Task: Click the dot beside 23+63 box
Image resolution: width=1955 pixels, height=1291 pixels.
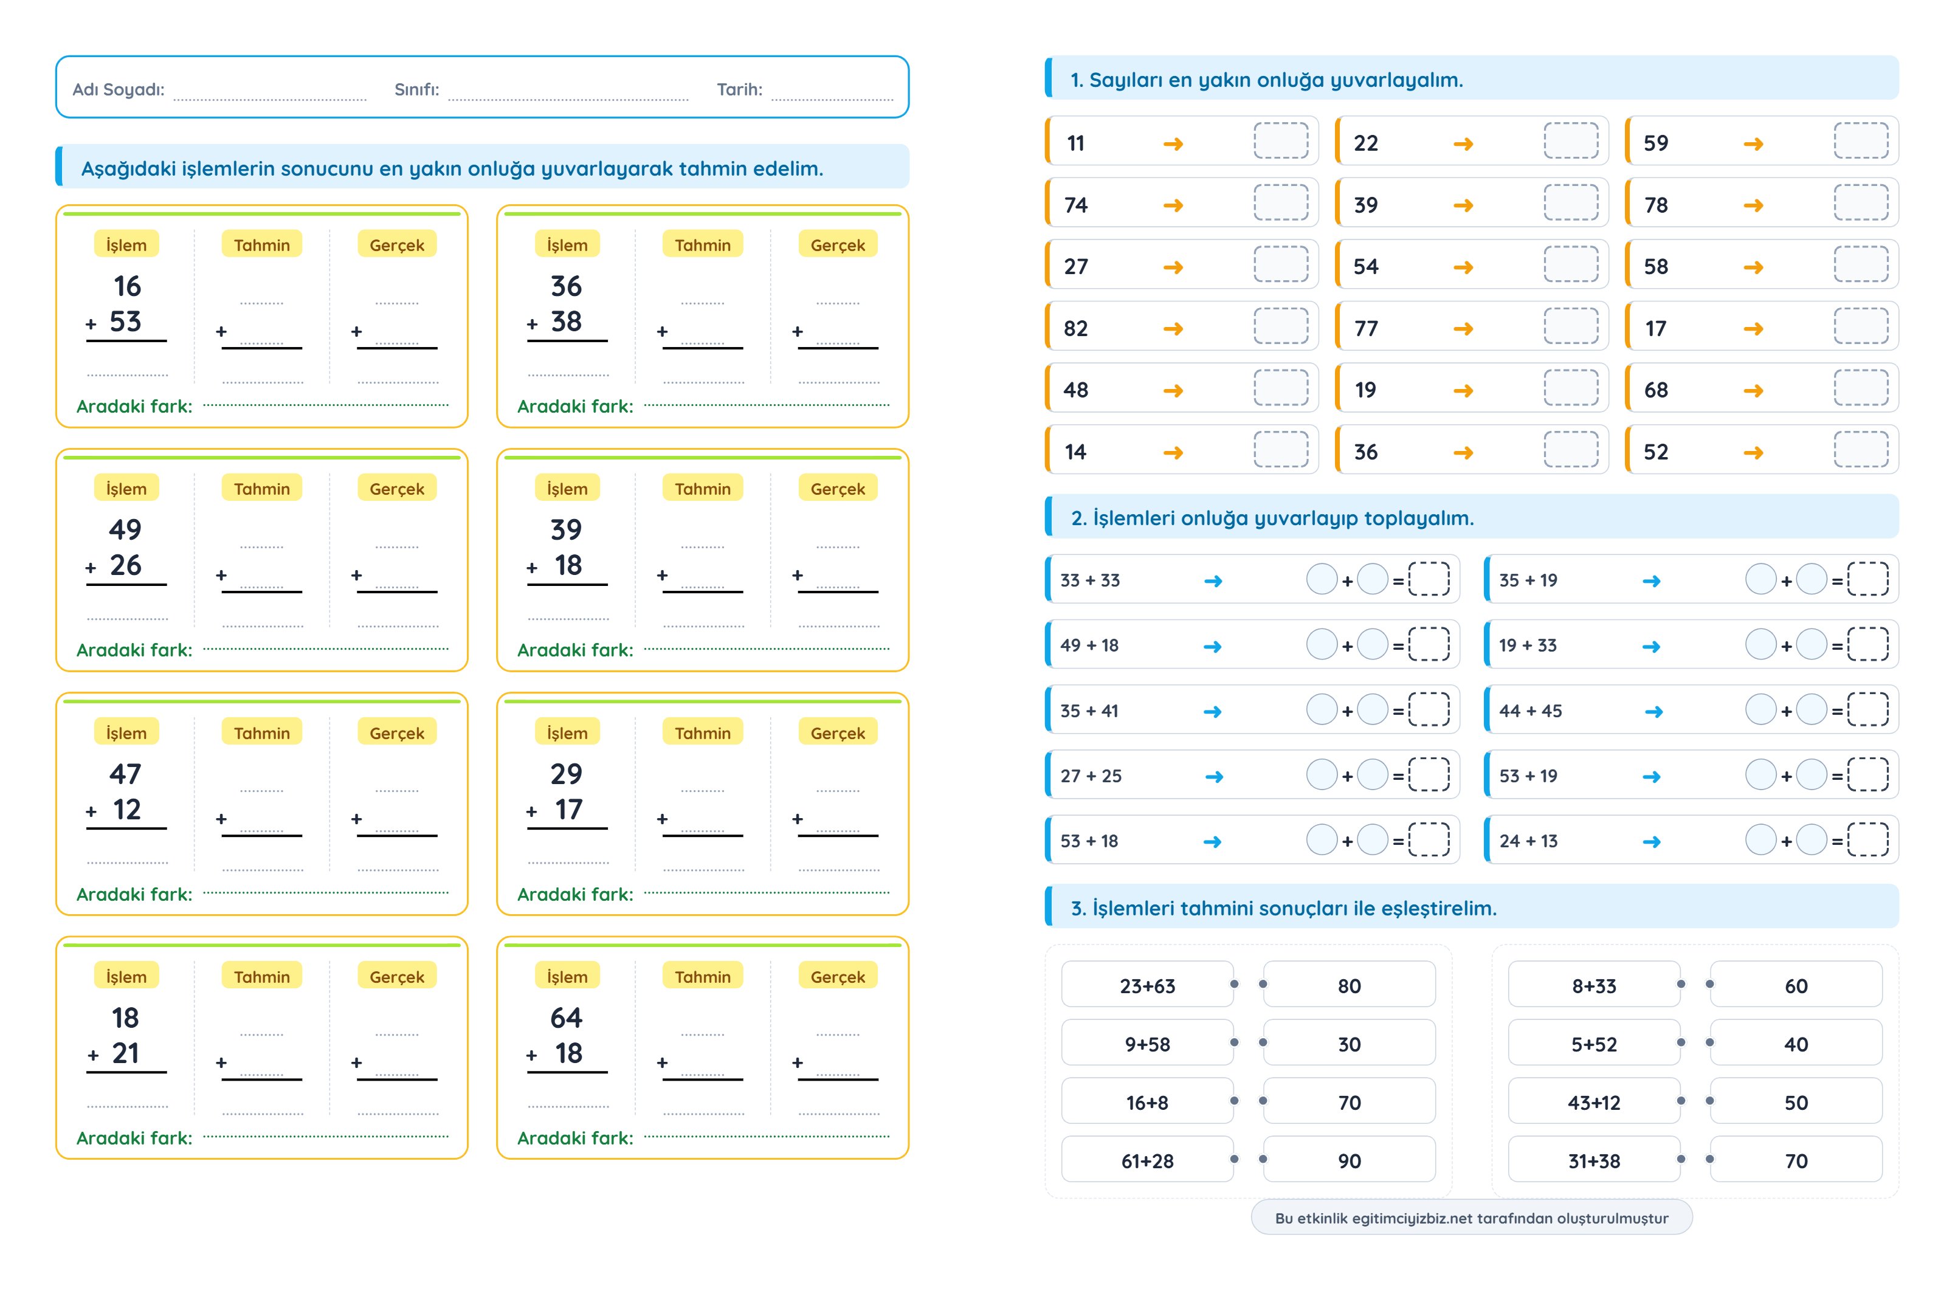Action: 1233,984
